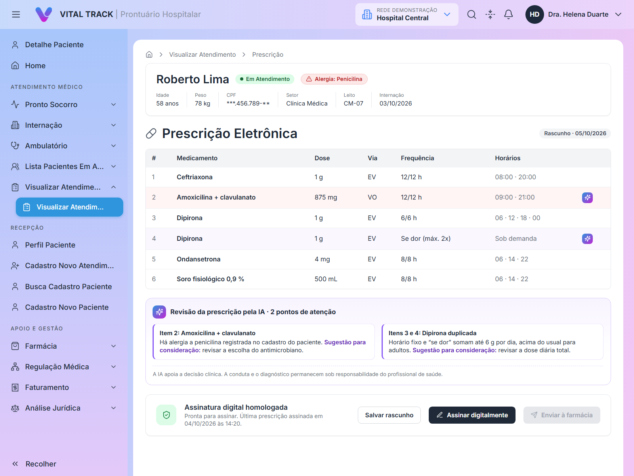Click Enviar à farmácia button

click(561, 415)
